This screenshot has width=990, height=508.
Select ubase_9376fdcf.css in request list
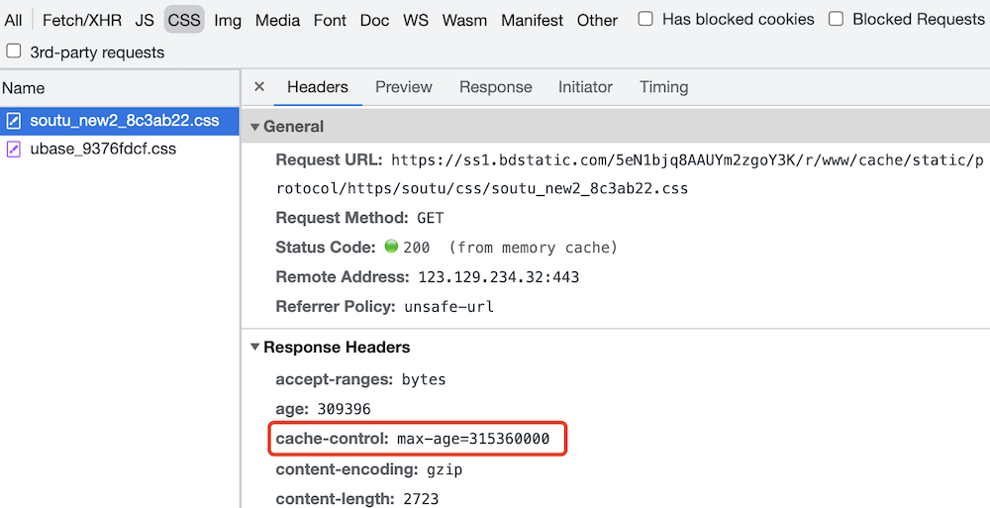[103, 149]
